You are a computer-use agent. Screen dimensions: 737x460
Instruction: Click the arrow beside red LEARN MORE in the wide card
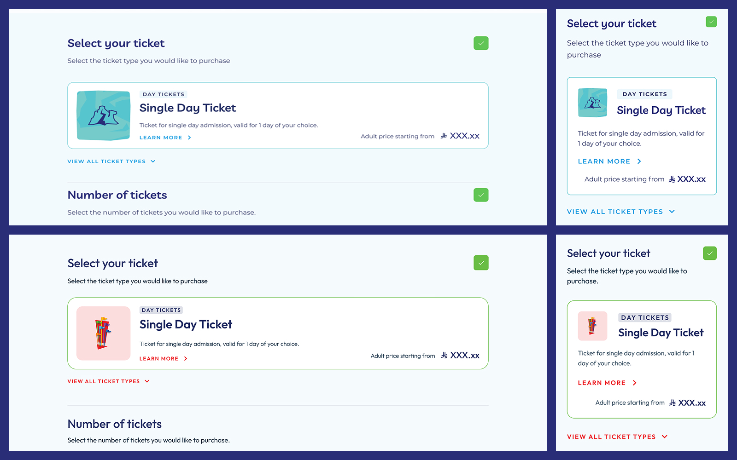point(186,359)
